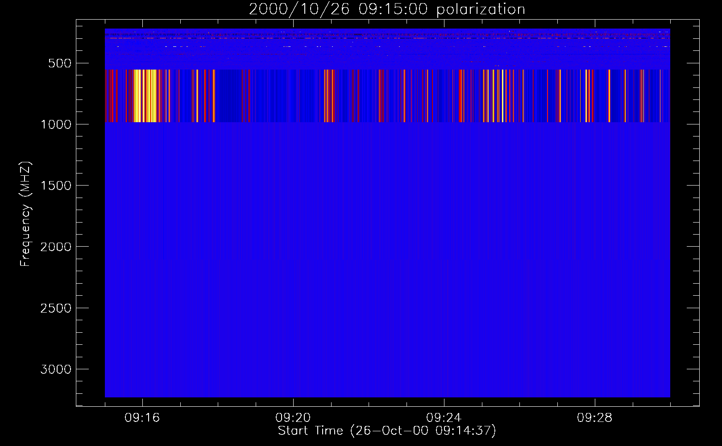Click the 09:16 time tick label
Image resolution: width=722 pixels, height=446 pixels.
coord(142,418)
